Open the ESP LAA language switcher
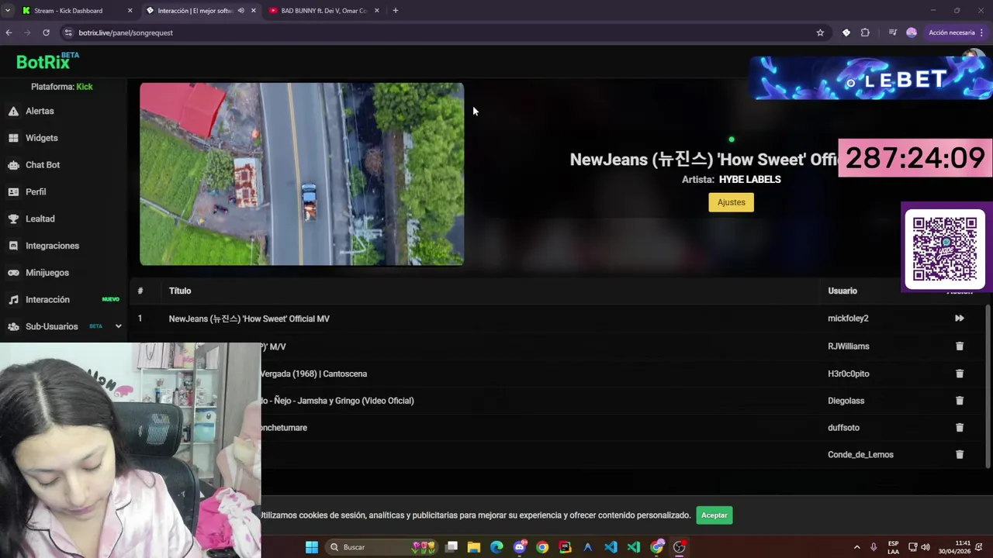 (893, 547)
